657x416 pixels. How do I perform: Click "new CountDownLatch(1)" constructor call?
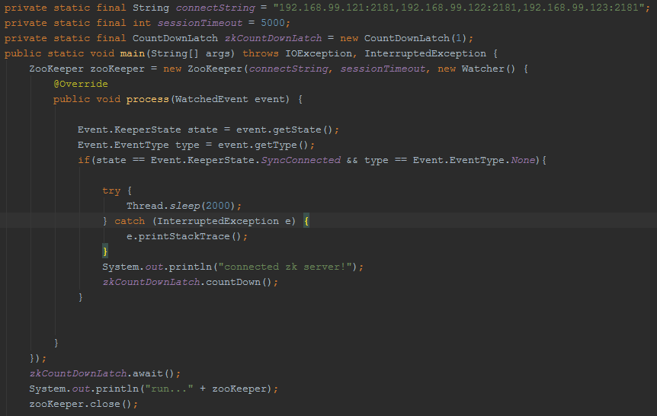point(403,38)
